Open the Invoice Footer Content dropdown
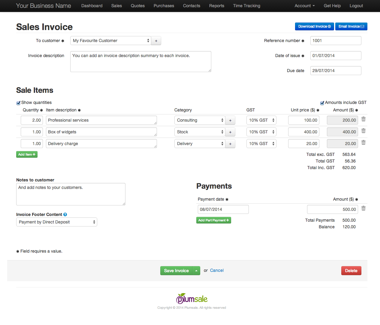This screenshot has width=380, height=325. click(56, 222)
